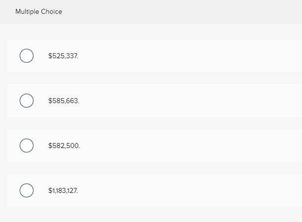Screen dimensions: 302x222
Task: Click the answer card containing $1,183,127
Action: 172,190
